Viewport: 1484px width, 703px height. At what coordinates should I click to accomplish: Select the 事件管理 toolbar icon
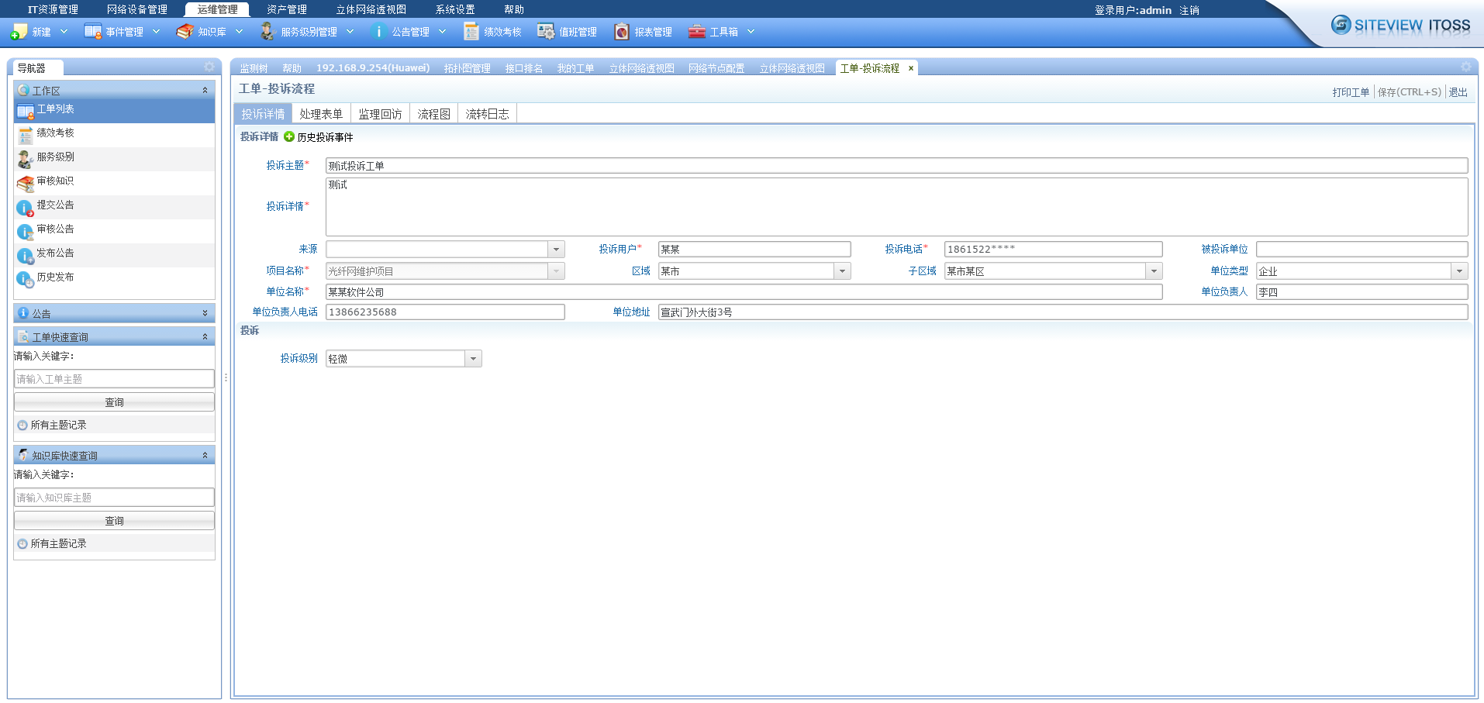click(x=91, y=31)
